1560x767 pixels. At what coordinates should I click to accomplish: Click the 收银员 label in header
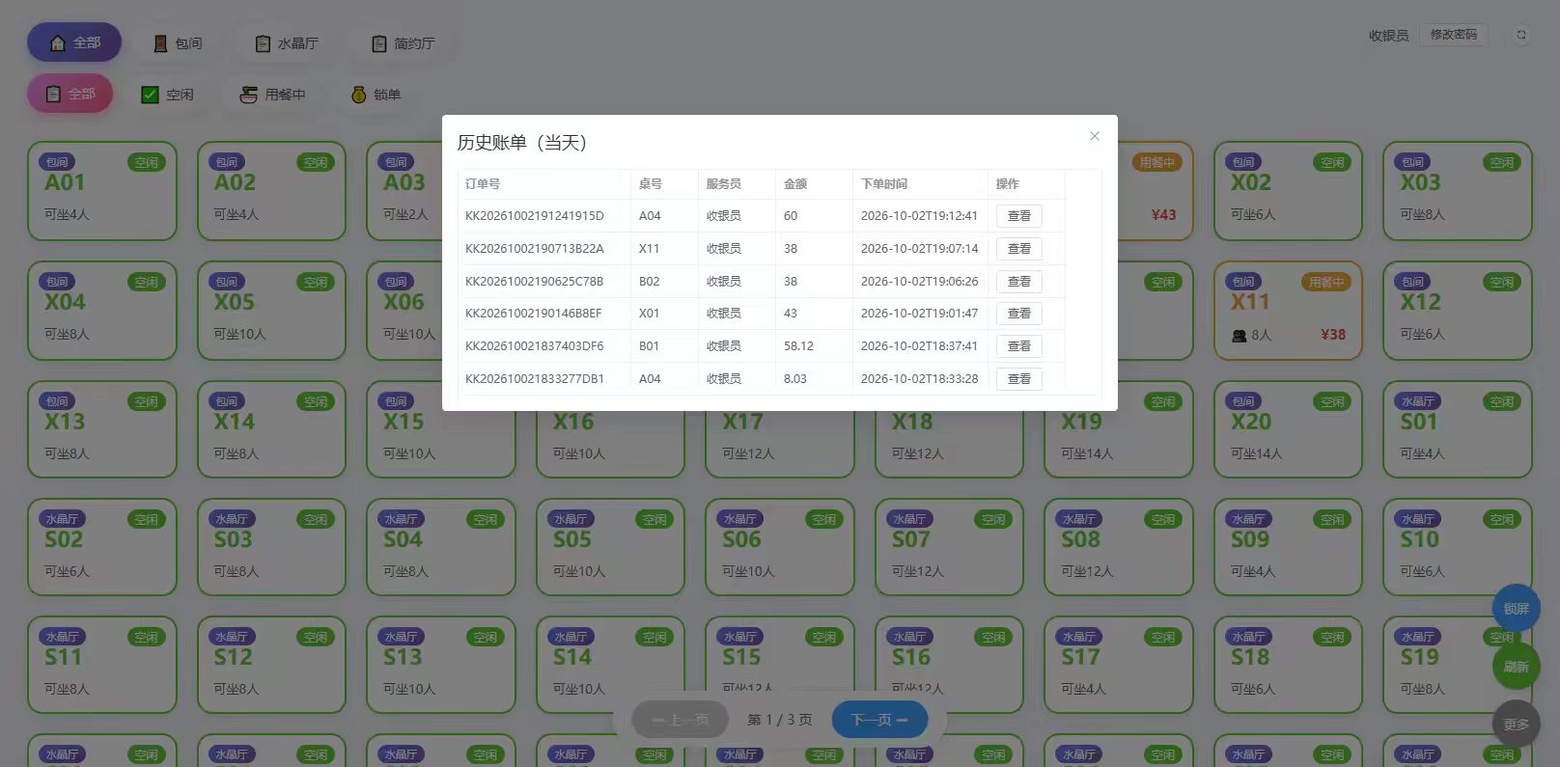pyautogui.click(x=1388, y=36)
